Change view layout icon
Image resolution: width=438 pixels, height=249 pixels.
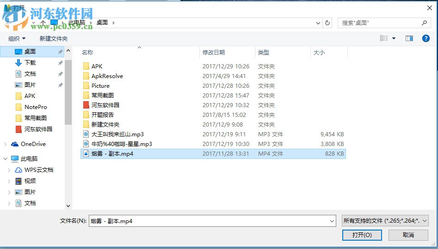click(384, 38)
